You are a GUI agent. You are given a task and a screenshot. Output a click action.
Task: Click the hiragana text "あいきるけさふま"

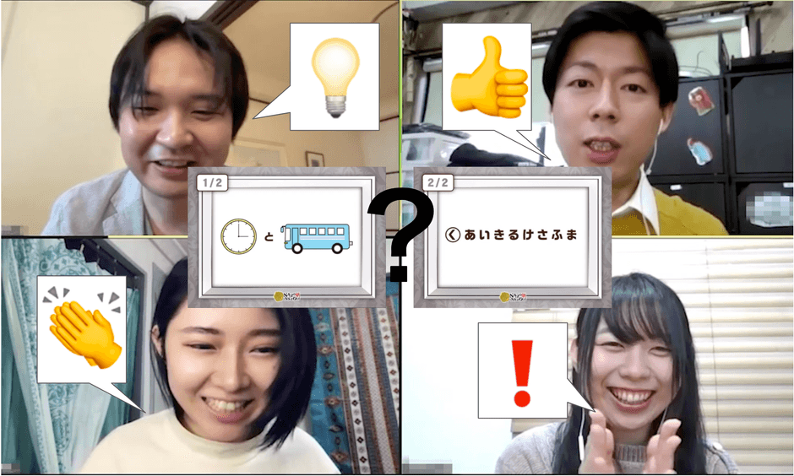pos(519,235)
